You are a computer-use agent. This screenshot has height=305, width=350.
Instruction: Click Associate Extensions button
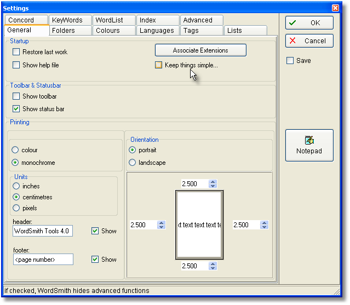click(x=200, y=50)
